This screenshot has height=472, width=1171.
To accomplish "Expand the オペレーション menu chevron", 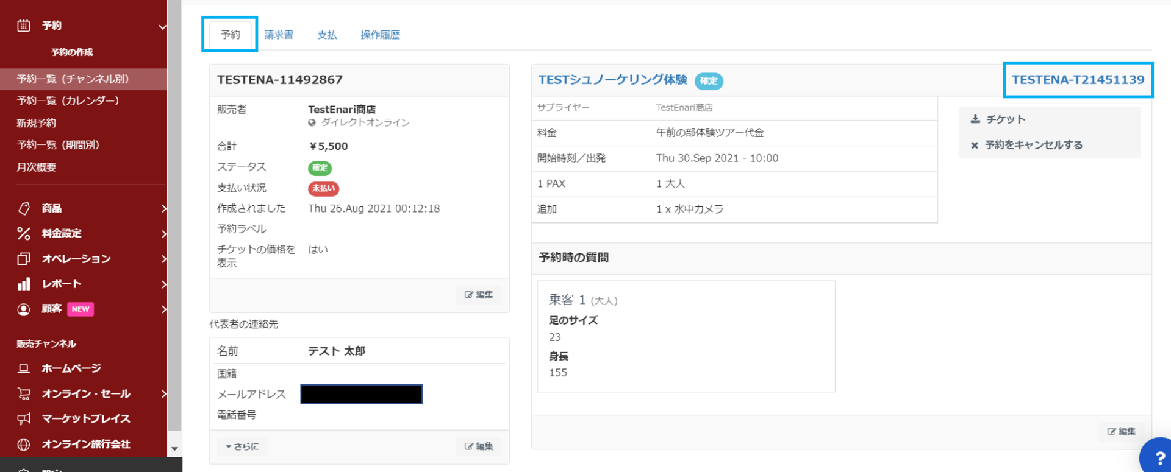I will (x=163, y=259).
